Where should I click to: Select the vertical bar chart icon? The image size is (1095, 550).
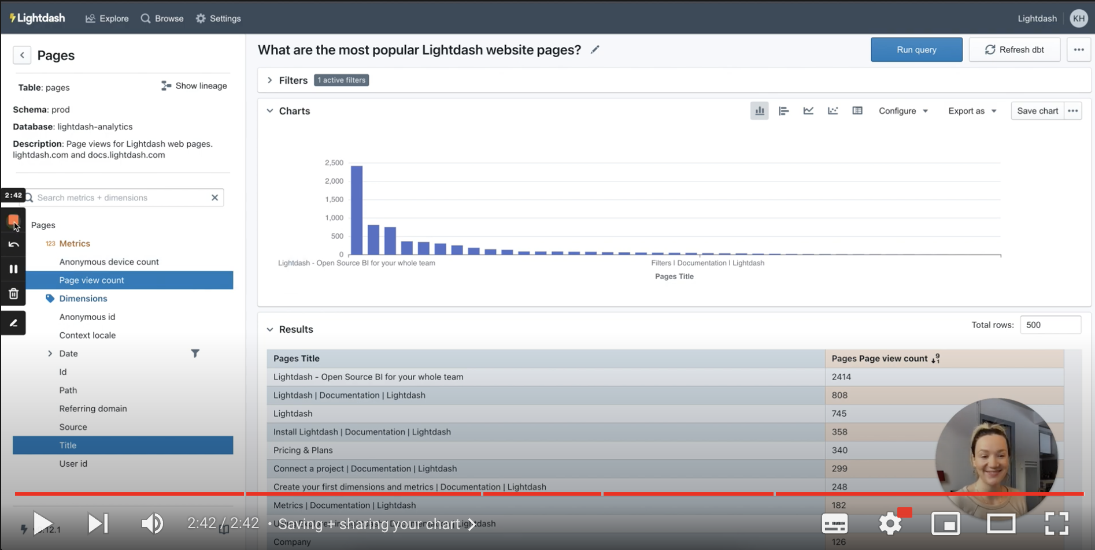(759, 111)
